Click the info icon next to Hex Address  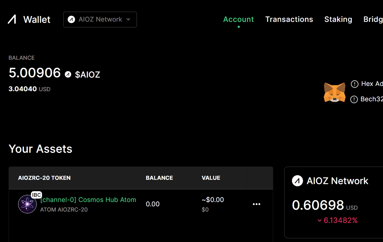354,84
